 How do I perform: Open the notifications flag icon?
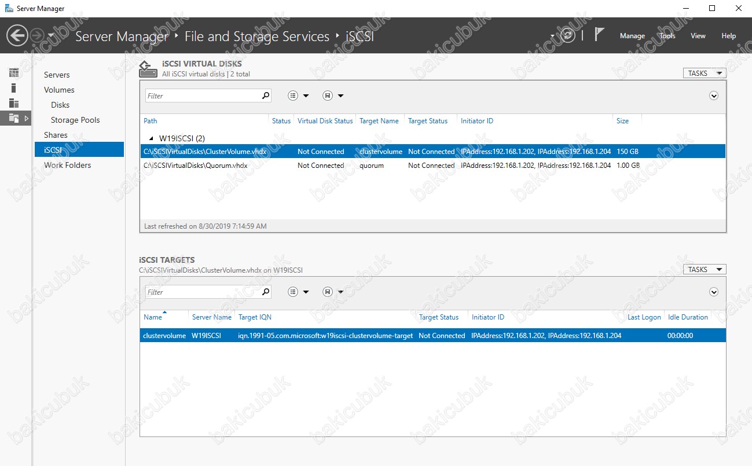pos(599,35)
